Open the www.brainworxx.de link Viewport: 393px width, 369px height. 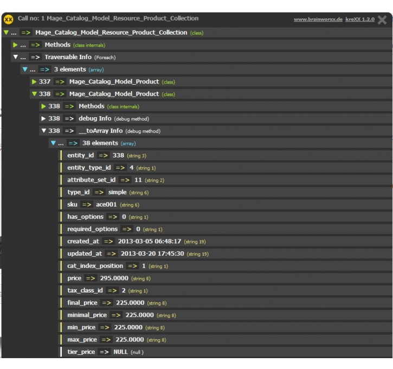(318, 20)
